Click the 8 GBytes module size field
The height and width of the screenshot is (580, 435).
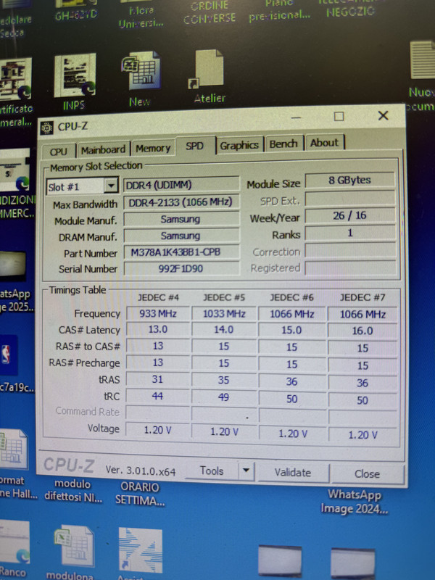pyautogui.click(x=349, y=180)
